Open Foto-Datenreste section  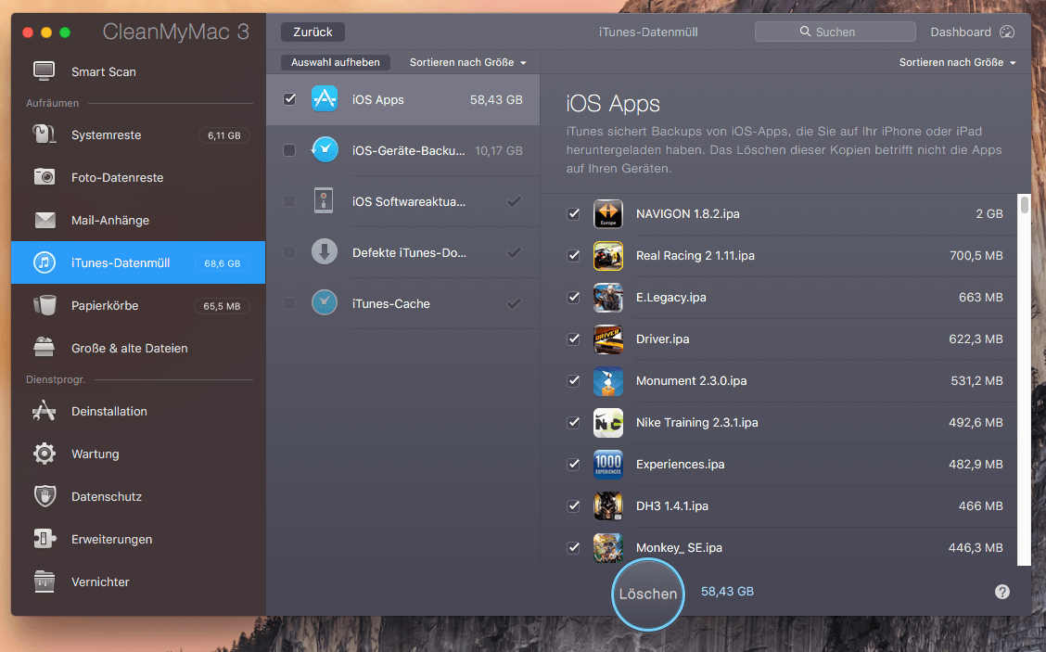click(138, 177)
